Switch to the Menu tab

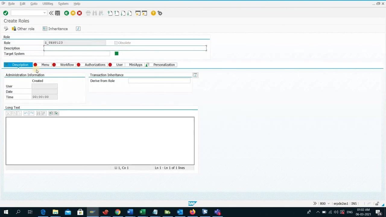[x=45, y=65]
